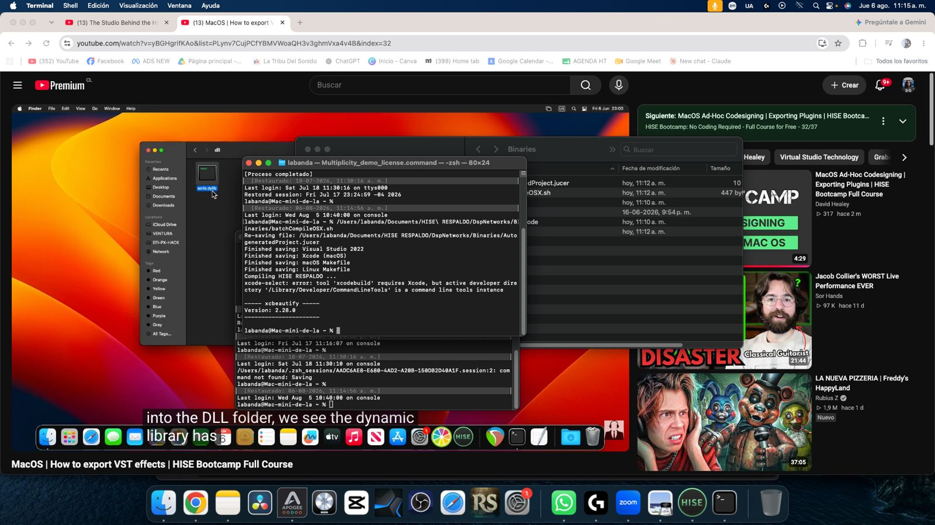The height and width of the screenshot is (525, 935).
Task: Open Chrome media controls icon
Action: (x=888, y=43)
